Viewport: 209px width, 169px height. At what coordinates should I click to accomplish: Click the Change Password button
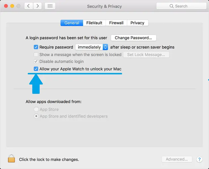(x=133, y=38)
